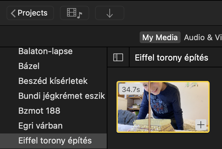
Task: Click the back chevron beside Projects
Action: pyautogui.click(x=13, y=13)
